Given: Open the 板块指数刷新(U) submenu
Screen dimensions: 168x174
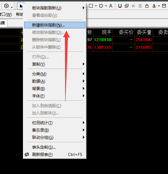Looking at the screenshot, I should tap(55, 8).
